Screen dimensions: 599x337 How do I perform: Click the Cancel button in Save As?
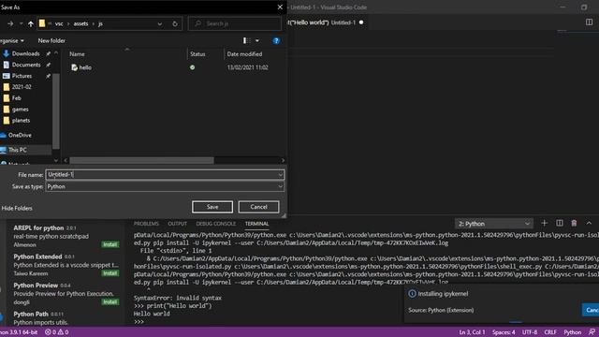[258, 207]
